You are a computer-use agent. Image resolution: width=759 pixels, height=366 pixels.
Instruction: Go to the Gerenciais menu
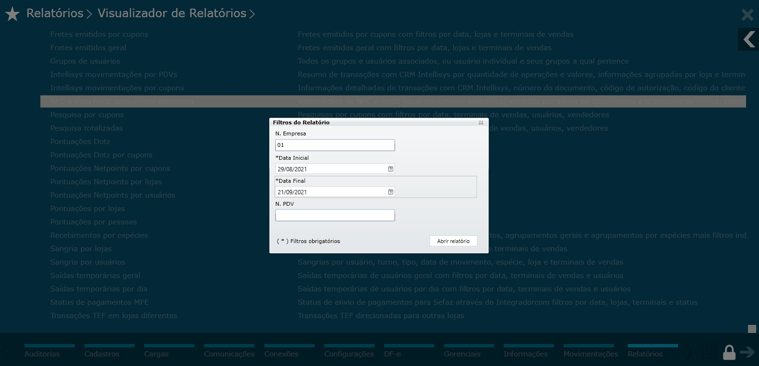(x=462, y=354)
